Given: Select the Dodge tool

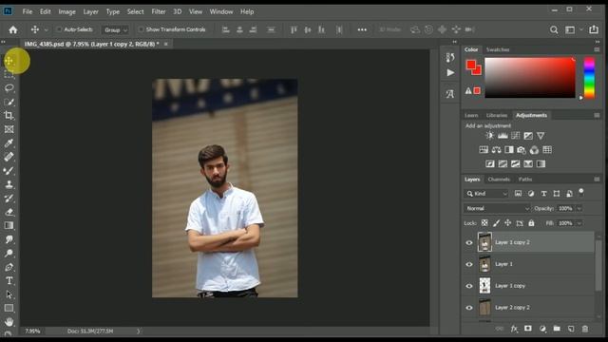Looking at the screenshot, I should pyautogui.click(x=9, y=254).
